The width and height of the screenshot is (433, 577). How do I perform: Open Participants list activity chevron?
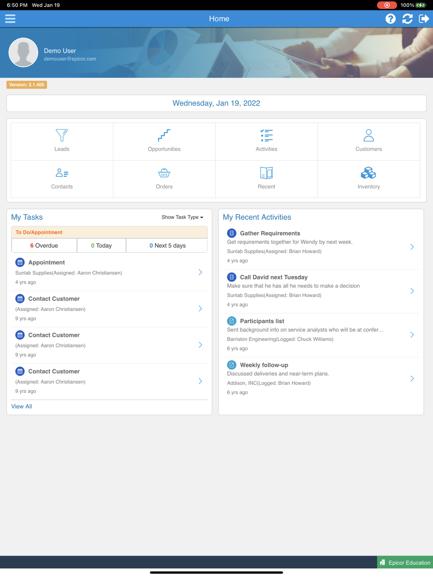[412, 334]
